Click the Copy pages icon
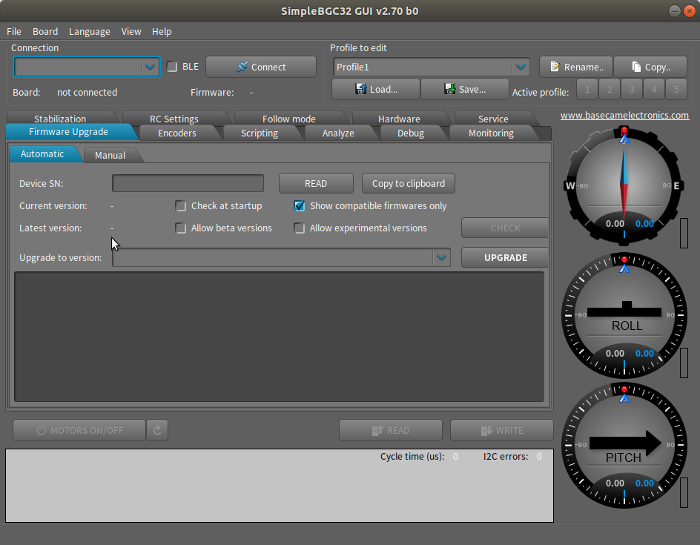700x545 pixels. tap(636, 67)
